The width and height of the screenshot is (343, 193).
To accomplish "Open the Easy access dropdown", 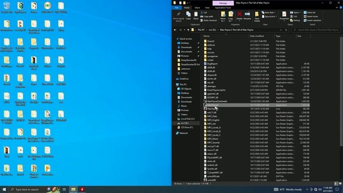I will coord(269,17).
